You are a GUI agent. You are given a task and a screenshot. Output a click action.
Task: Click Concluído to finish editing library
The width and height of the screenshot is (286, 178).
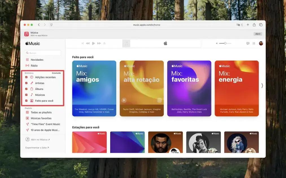(56, 73)
